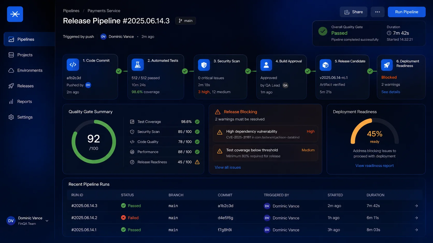Viewport: 433px width, 243px height.
Task: Click the Security Scan shield icon
Action: pos(204,65)
